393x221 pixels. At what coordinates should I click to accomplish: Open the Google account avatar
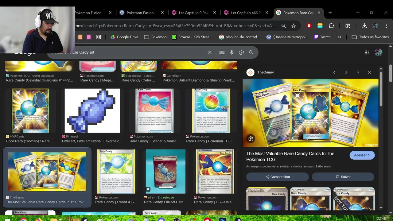[x=378, y=52]
